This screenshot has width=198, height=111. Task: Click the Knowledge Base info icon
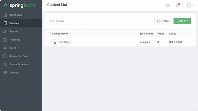[x=5, y=56]
